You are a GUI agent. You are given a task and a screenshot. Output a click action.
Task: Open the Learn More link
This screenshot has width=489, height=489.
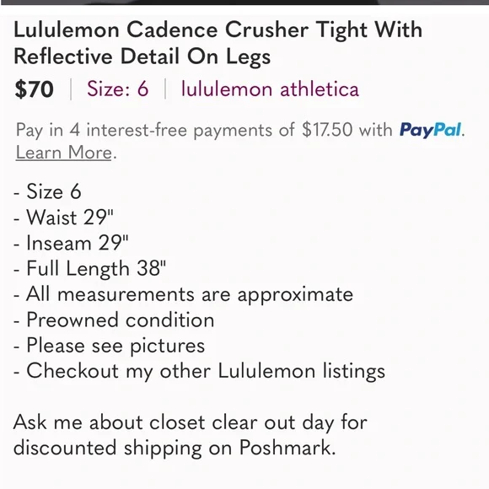coord(63,153)
